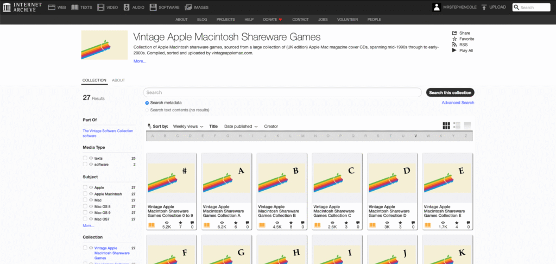The image size is (556, 264).
Task: Click texts icon on Collection 0 to 9 card
Action: 151,225
